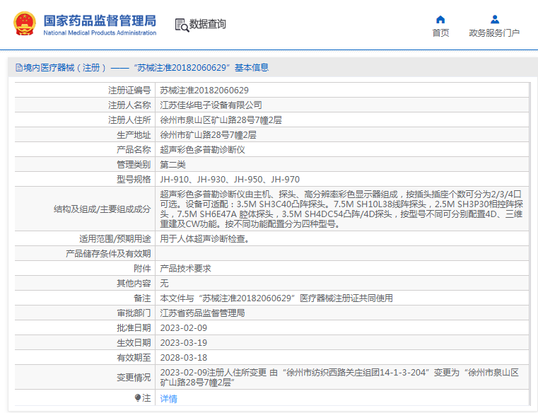Image resolution: width=538 pixels, height=413 pixels.
Task: Click the 审批部门 label
Action: 134,313
